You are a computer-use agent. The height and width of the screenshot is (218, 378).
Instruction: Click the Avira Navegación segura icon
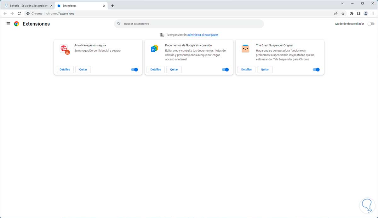click(x=65, y=50)
